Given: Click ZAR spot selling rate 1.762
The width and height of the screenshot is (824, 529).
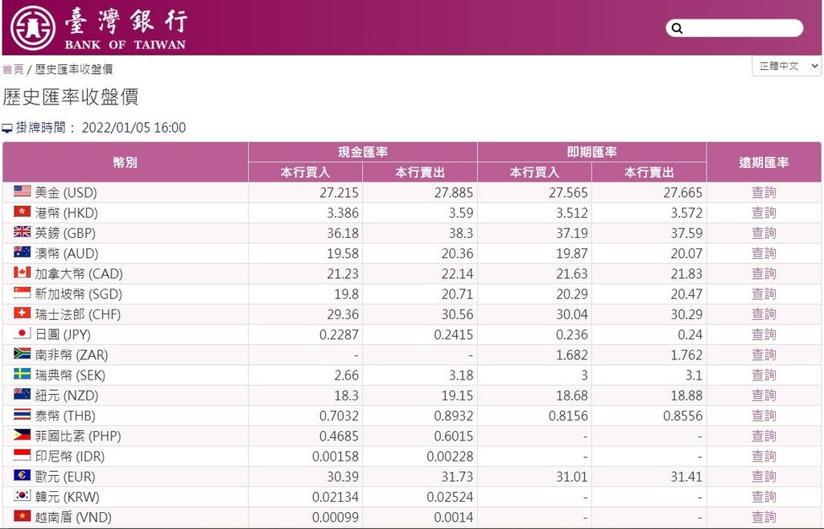Looking at the screenshot, I should point(686,355).
